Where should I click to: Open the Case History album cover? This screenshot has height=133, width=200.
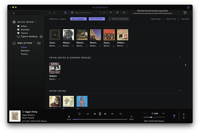tap(55, 35)
